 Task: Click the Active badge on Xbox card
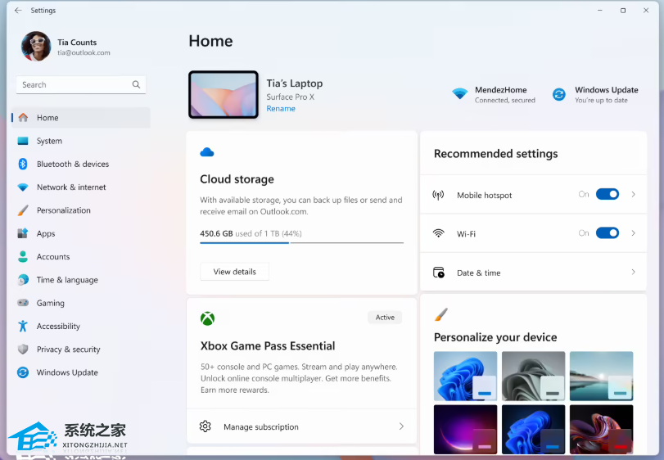pos(385,318)
